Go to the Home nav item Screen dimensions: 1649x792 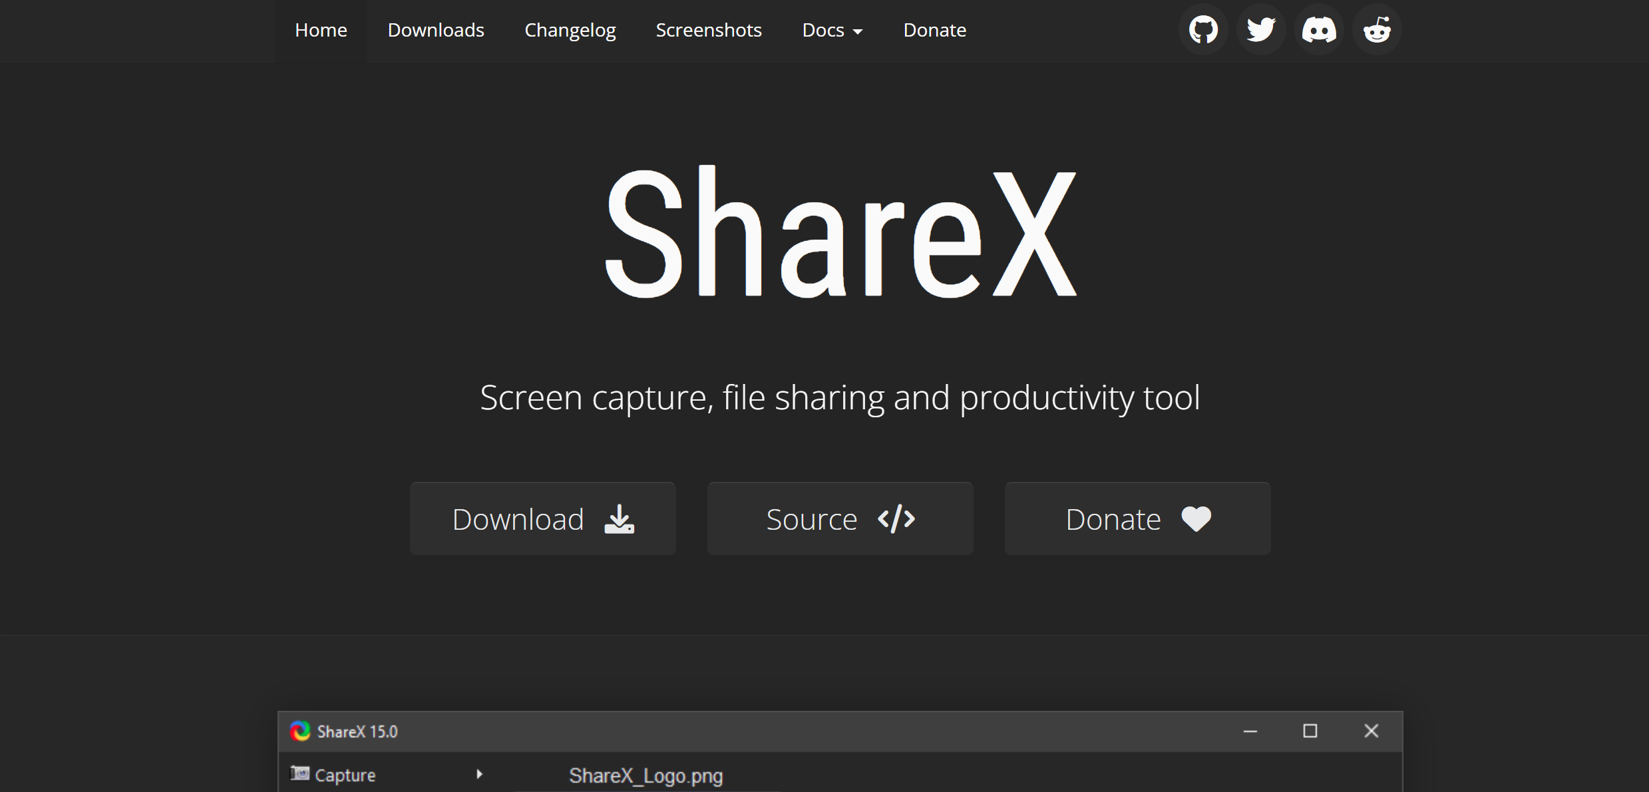point(321,31)
